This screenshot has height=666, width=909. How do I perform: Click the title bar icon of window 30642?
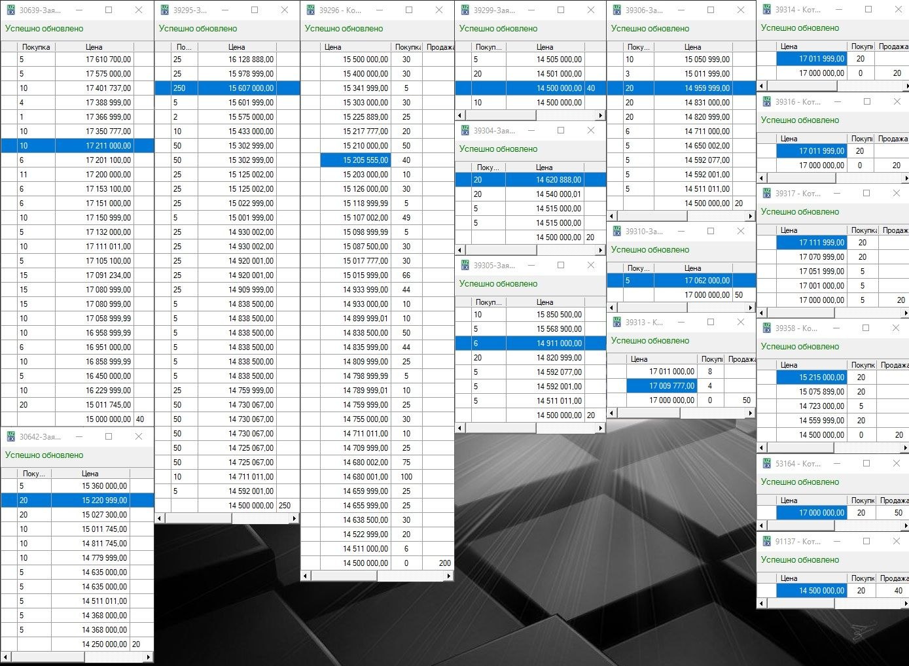coord(10,437)
